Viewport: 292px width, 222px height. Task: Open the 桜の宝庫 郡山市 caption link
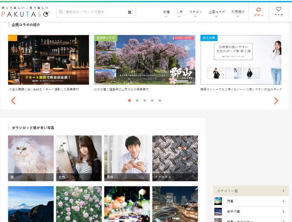coord(121,90)
